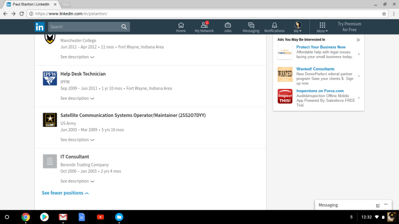Open the IT Consultant position title
Image resolution: width=399 pixels, height=224 pixels.
[x=75, y=157]
